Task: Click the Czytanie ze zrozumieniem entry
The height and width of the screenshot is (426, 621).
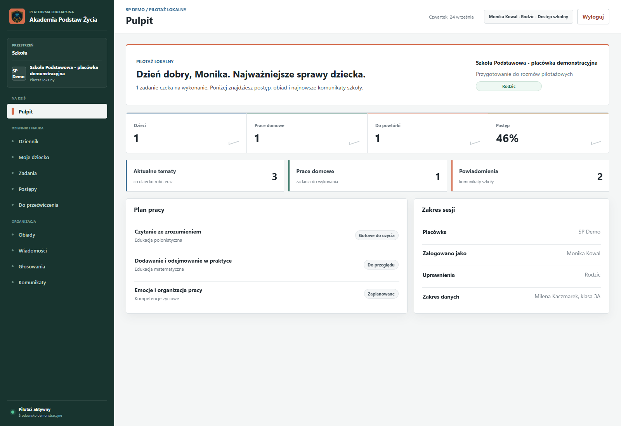Action: tap(267, 235)
